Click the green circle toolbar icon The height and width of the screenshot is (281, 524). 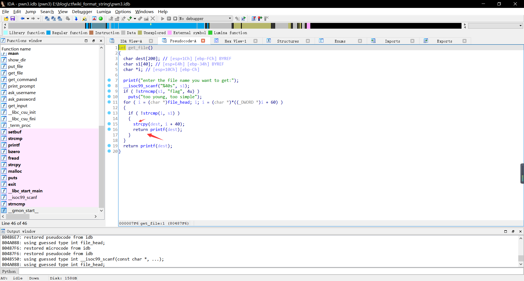click(x=101, y=19)
